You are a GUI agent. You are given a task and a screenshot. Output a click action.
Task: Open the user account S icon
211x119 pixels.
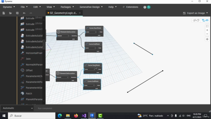(x=149, y=7)
